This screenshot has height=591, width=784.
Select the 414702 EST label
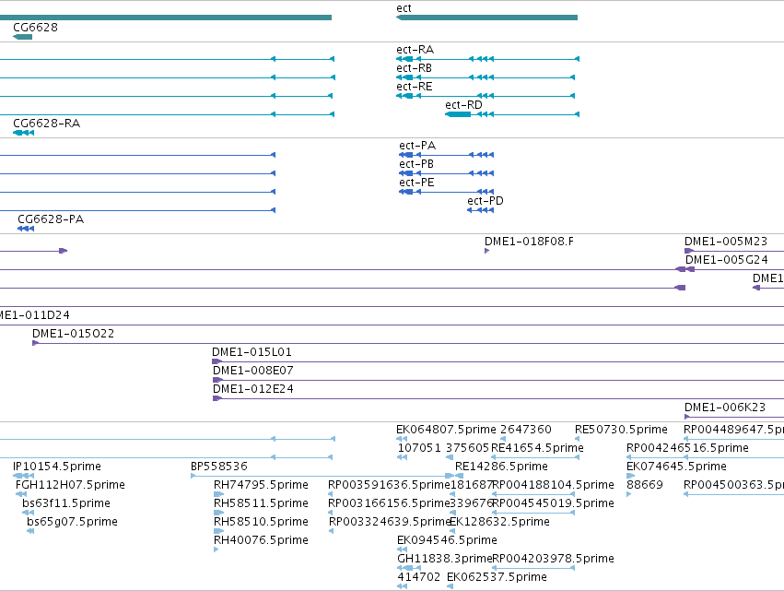point(418,577)
